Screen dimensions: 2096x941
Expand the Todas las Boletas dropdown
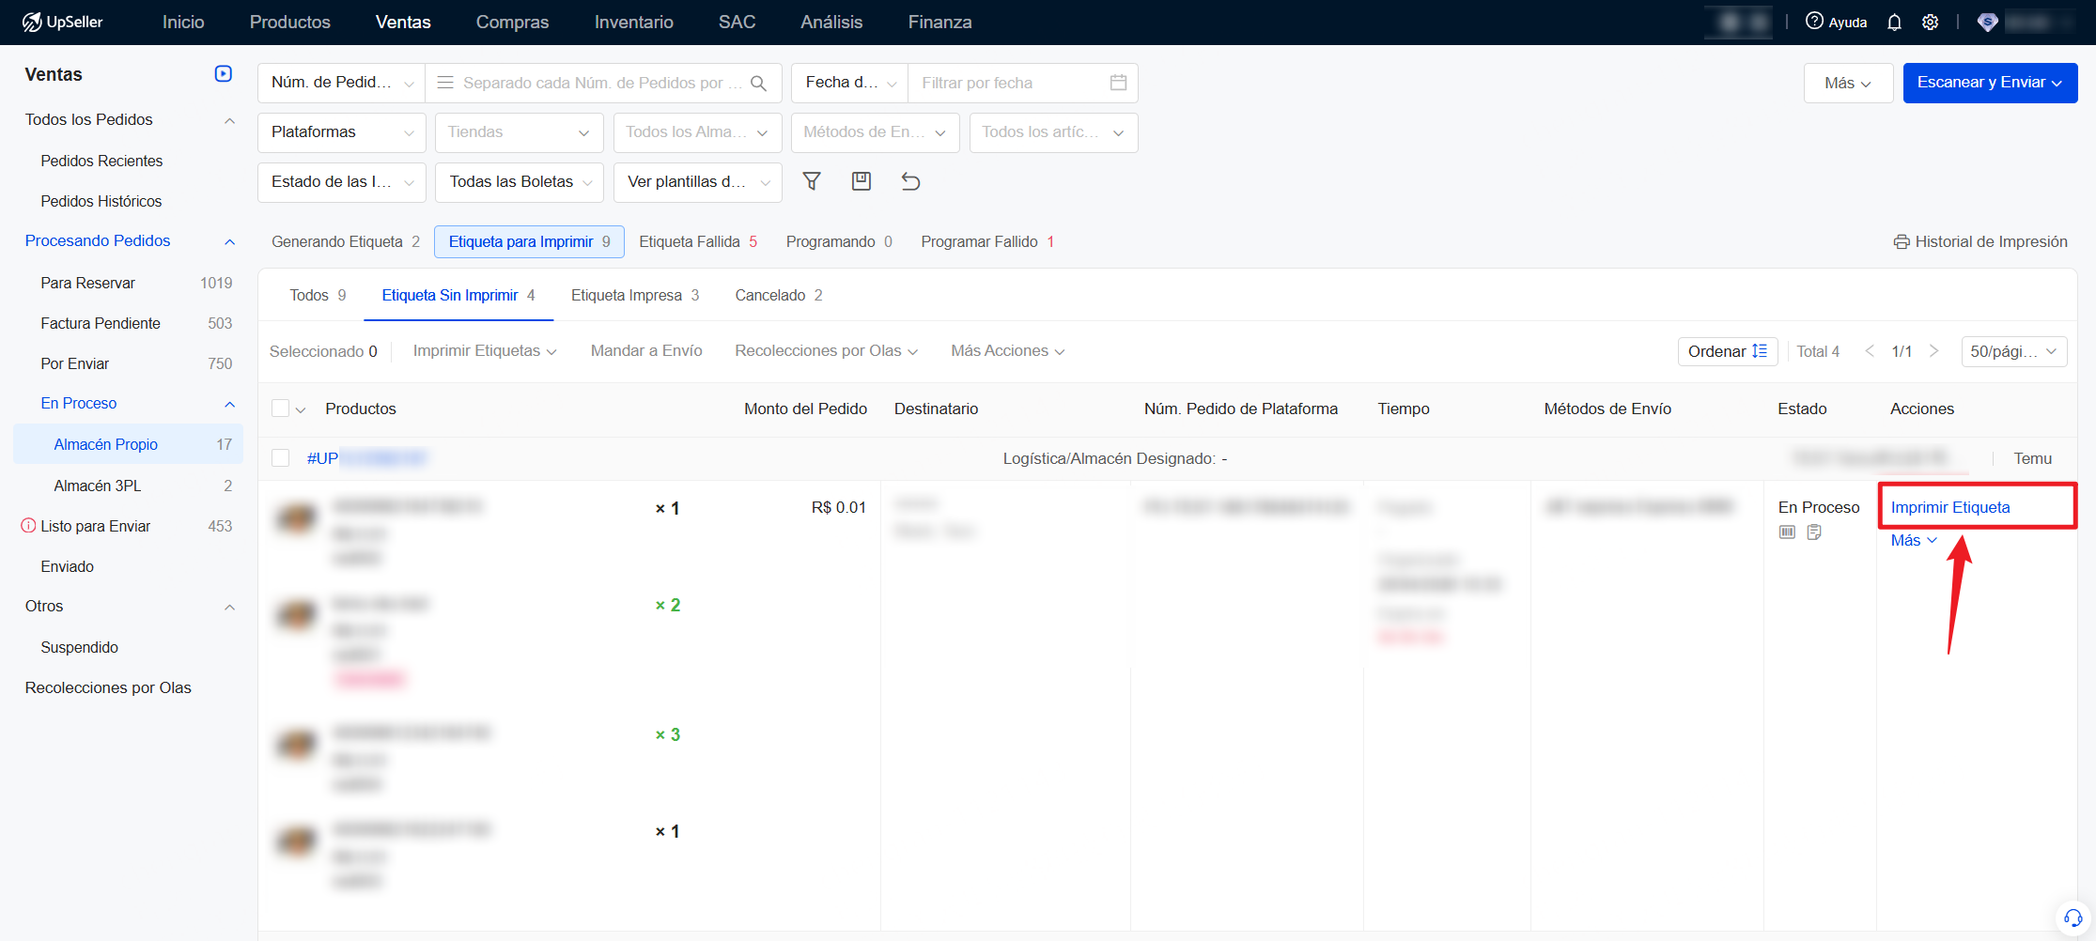point(519,182)
